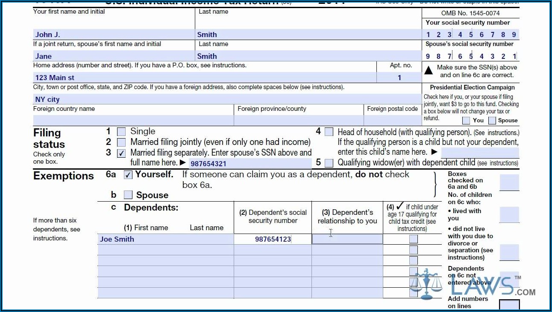Tick Qualifying widow(er) checkbox
552x312 pixels.
pyautogui.click(x=329, y=163)
